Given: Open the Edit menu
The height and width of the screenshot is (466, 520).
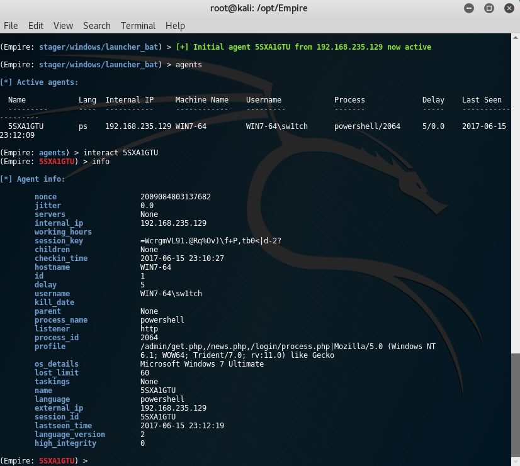Looking at the screenshot, I should pyautogui.click(x=36, y=26).
